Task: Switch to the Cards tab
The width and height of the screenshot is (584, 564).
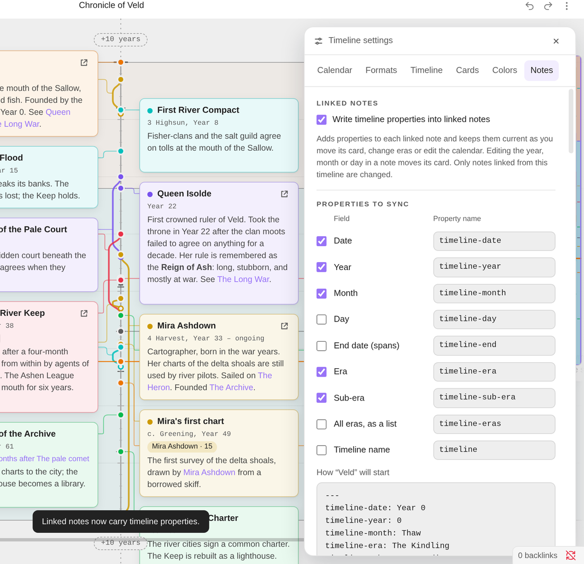Action: [467, 71]
